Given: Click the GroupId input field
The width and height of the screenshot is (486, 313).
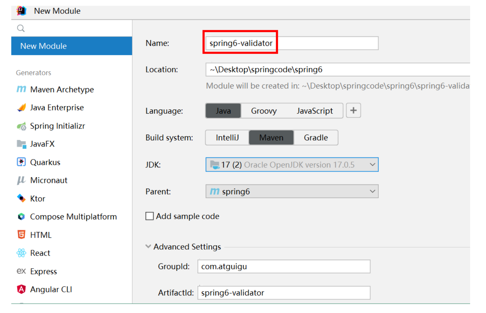Looking at the screenshot, I should tap(284, 267).
